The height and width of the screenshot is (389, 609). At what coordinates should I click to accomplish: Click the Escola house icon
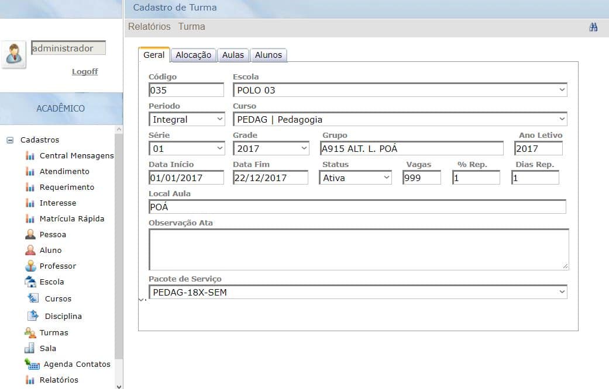30,282
